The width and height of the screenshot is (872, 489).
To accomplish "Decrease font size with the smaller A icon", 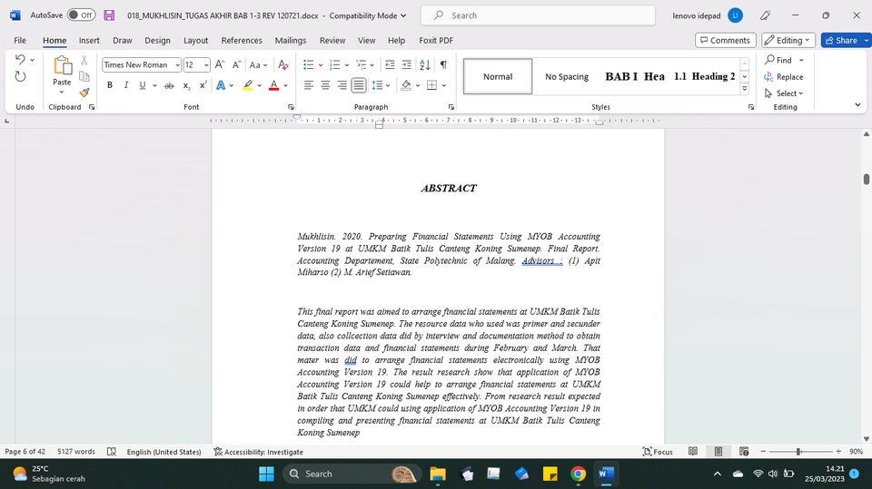I will pyautogui.click(x=236, y=64).
